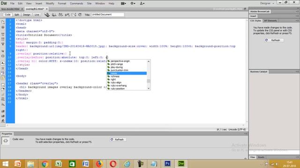
Task: Open the Commands menu
Action: pos(76,3)
